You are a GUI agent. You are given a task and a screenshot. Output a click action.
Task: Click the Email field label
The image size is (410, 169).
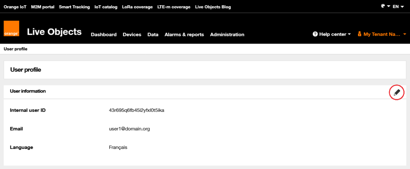16,129
